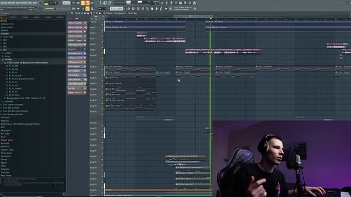Open the pattern selector dropdown
The image size is (351, 197).
pyautogui.click(x=117, y=9)
